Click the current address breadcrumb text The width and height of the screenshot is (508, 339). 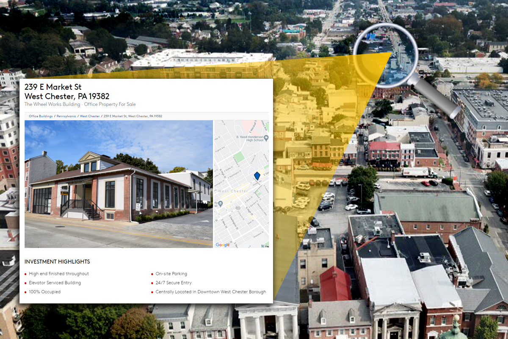pyautogui.click(x=133, y=116)
